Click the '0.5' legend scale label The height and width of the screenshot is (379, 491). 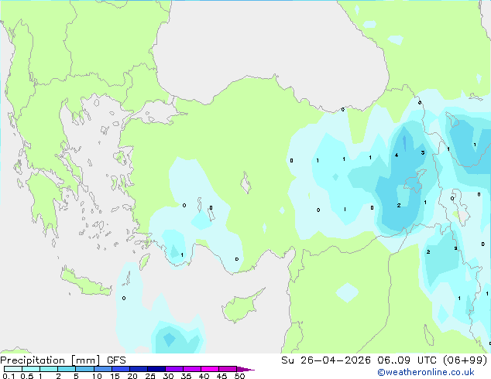point(27,376)
